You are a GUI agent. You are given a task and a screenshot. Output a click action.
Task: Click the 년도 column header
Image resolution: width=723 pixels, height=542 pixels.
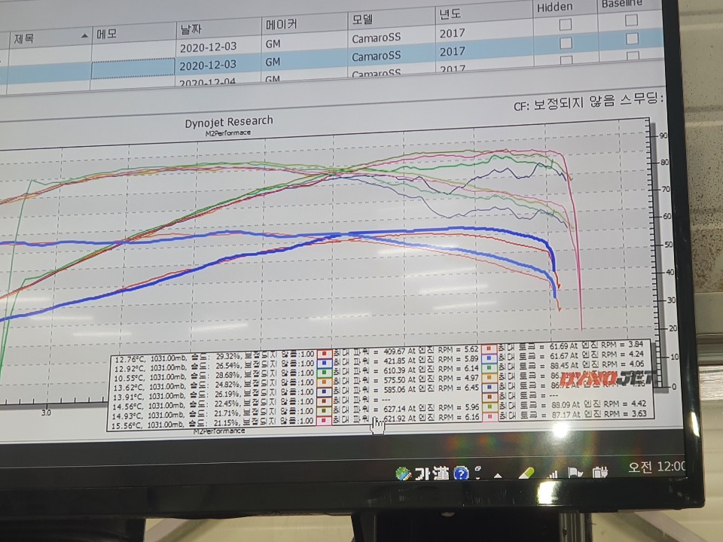tap(484, 14)
